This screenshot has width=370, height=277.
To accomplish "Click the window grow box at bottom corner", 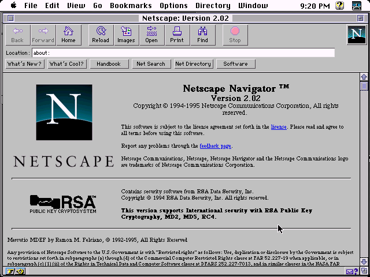I will click(x=364, y=271).
